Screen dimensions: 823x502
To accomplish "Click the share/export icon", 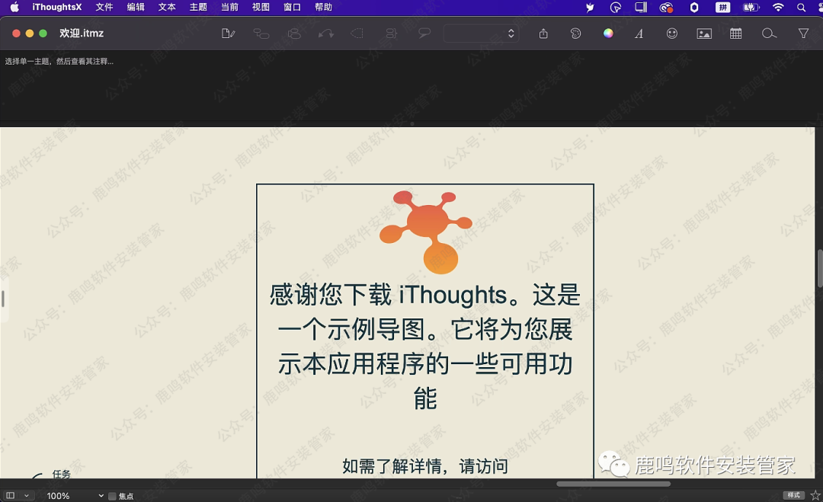I will coord(543,34).
